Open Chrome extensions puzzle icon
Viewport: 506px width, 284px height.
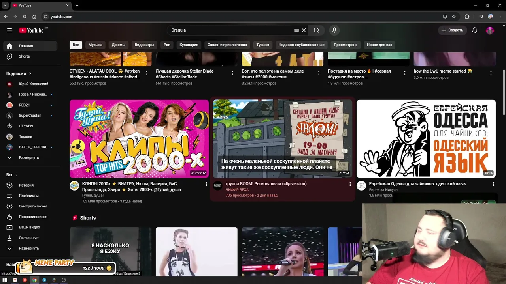tap(467, 17)
